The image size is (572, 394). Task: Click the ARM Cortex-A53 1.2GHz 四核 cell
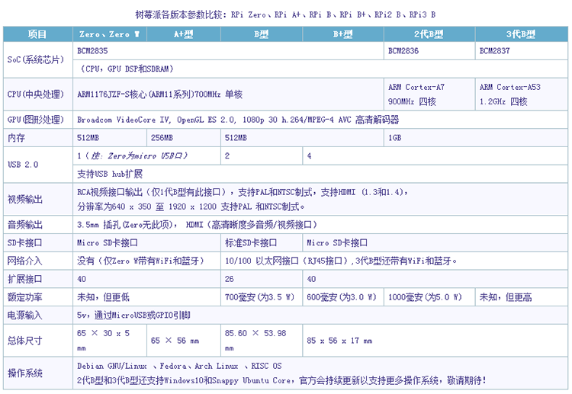522,94
